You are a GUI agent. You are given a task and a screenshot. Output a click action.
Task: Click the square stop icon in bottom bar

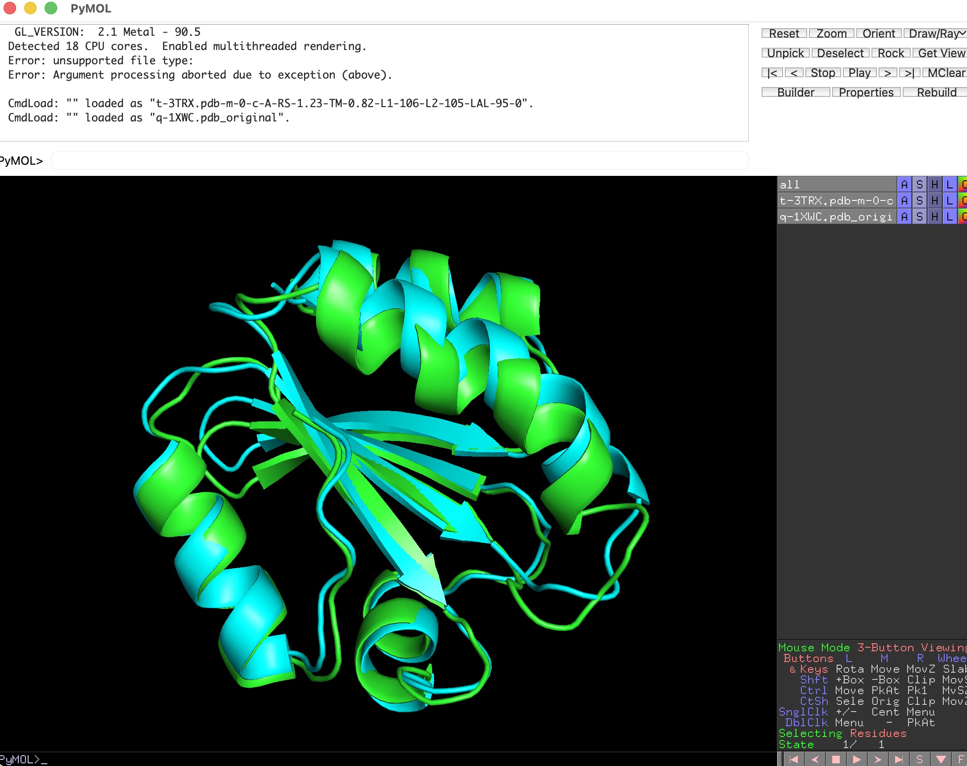pos(836,759)
